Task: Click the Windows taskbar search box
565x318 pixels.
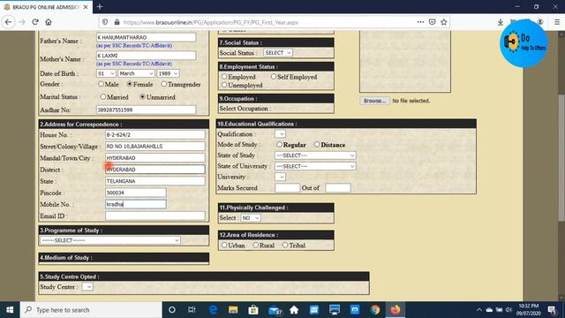Action: 91,310
